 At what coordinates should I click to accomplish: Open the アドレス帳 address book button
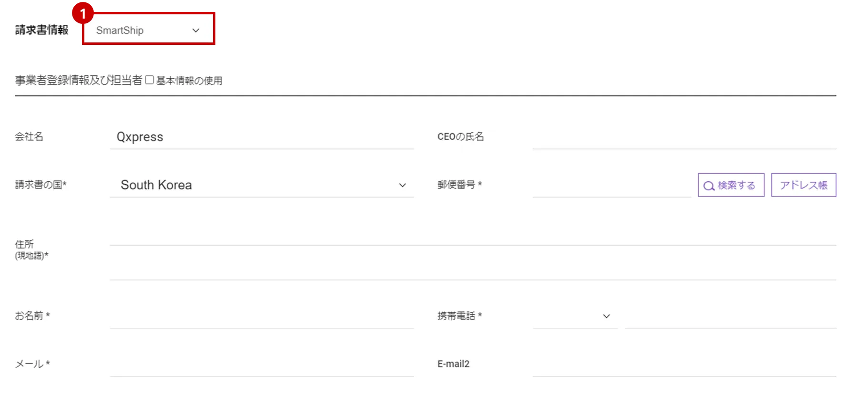[x=803, y=185]
